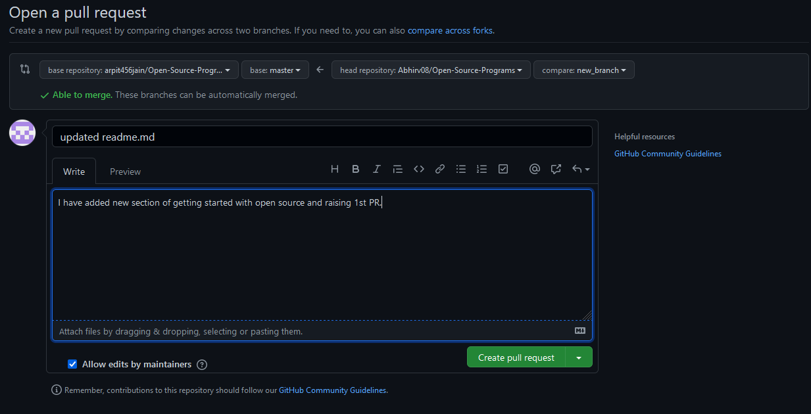
Task: Switch to the Write tab
Action: [x=74, y=172]
